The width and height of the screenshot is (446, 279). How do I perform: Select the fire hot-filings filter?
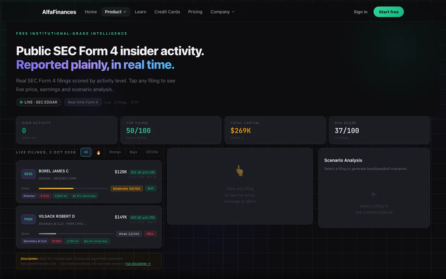click(x=98, y=152)
